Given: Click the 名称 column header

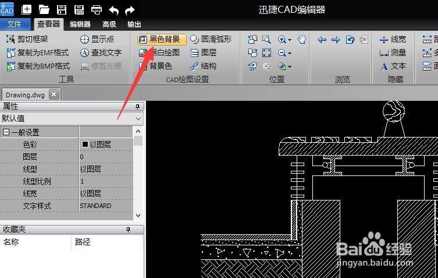Looking at the screenshot, I should point(11,242).
